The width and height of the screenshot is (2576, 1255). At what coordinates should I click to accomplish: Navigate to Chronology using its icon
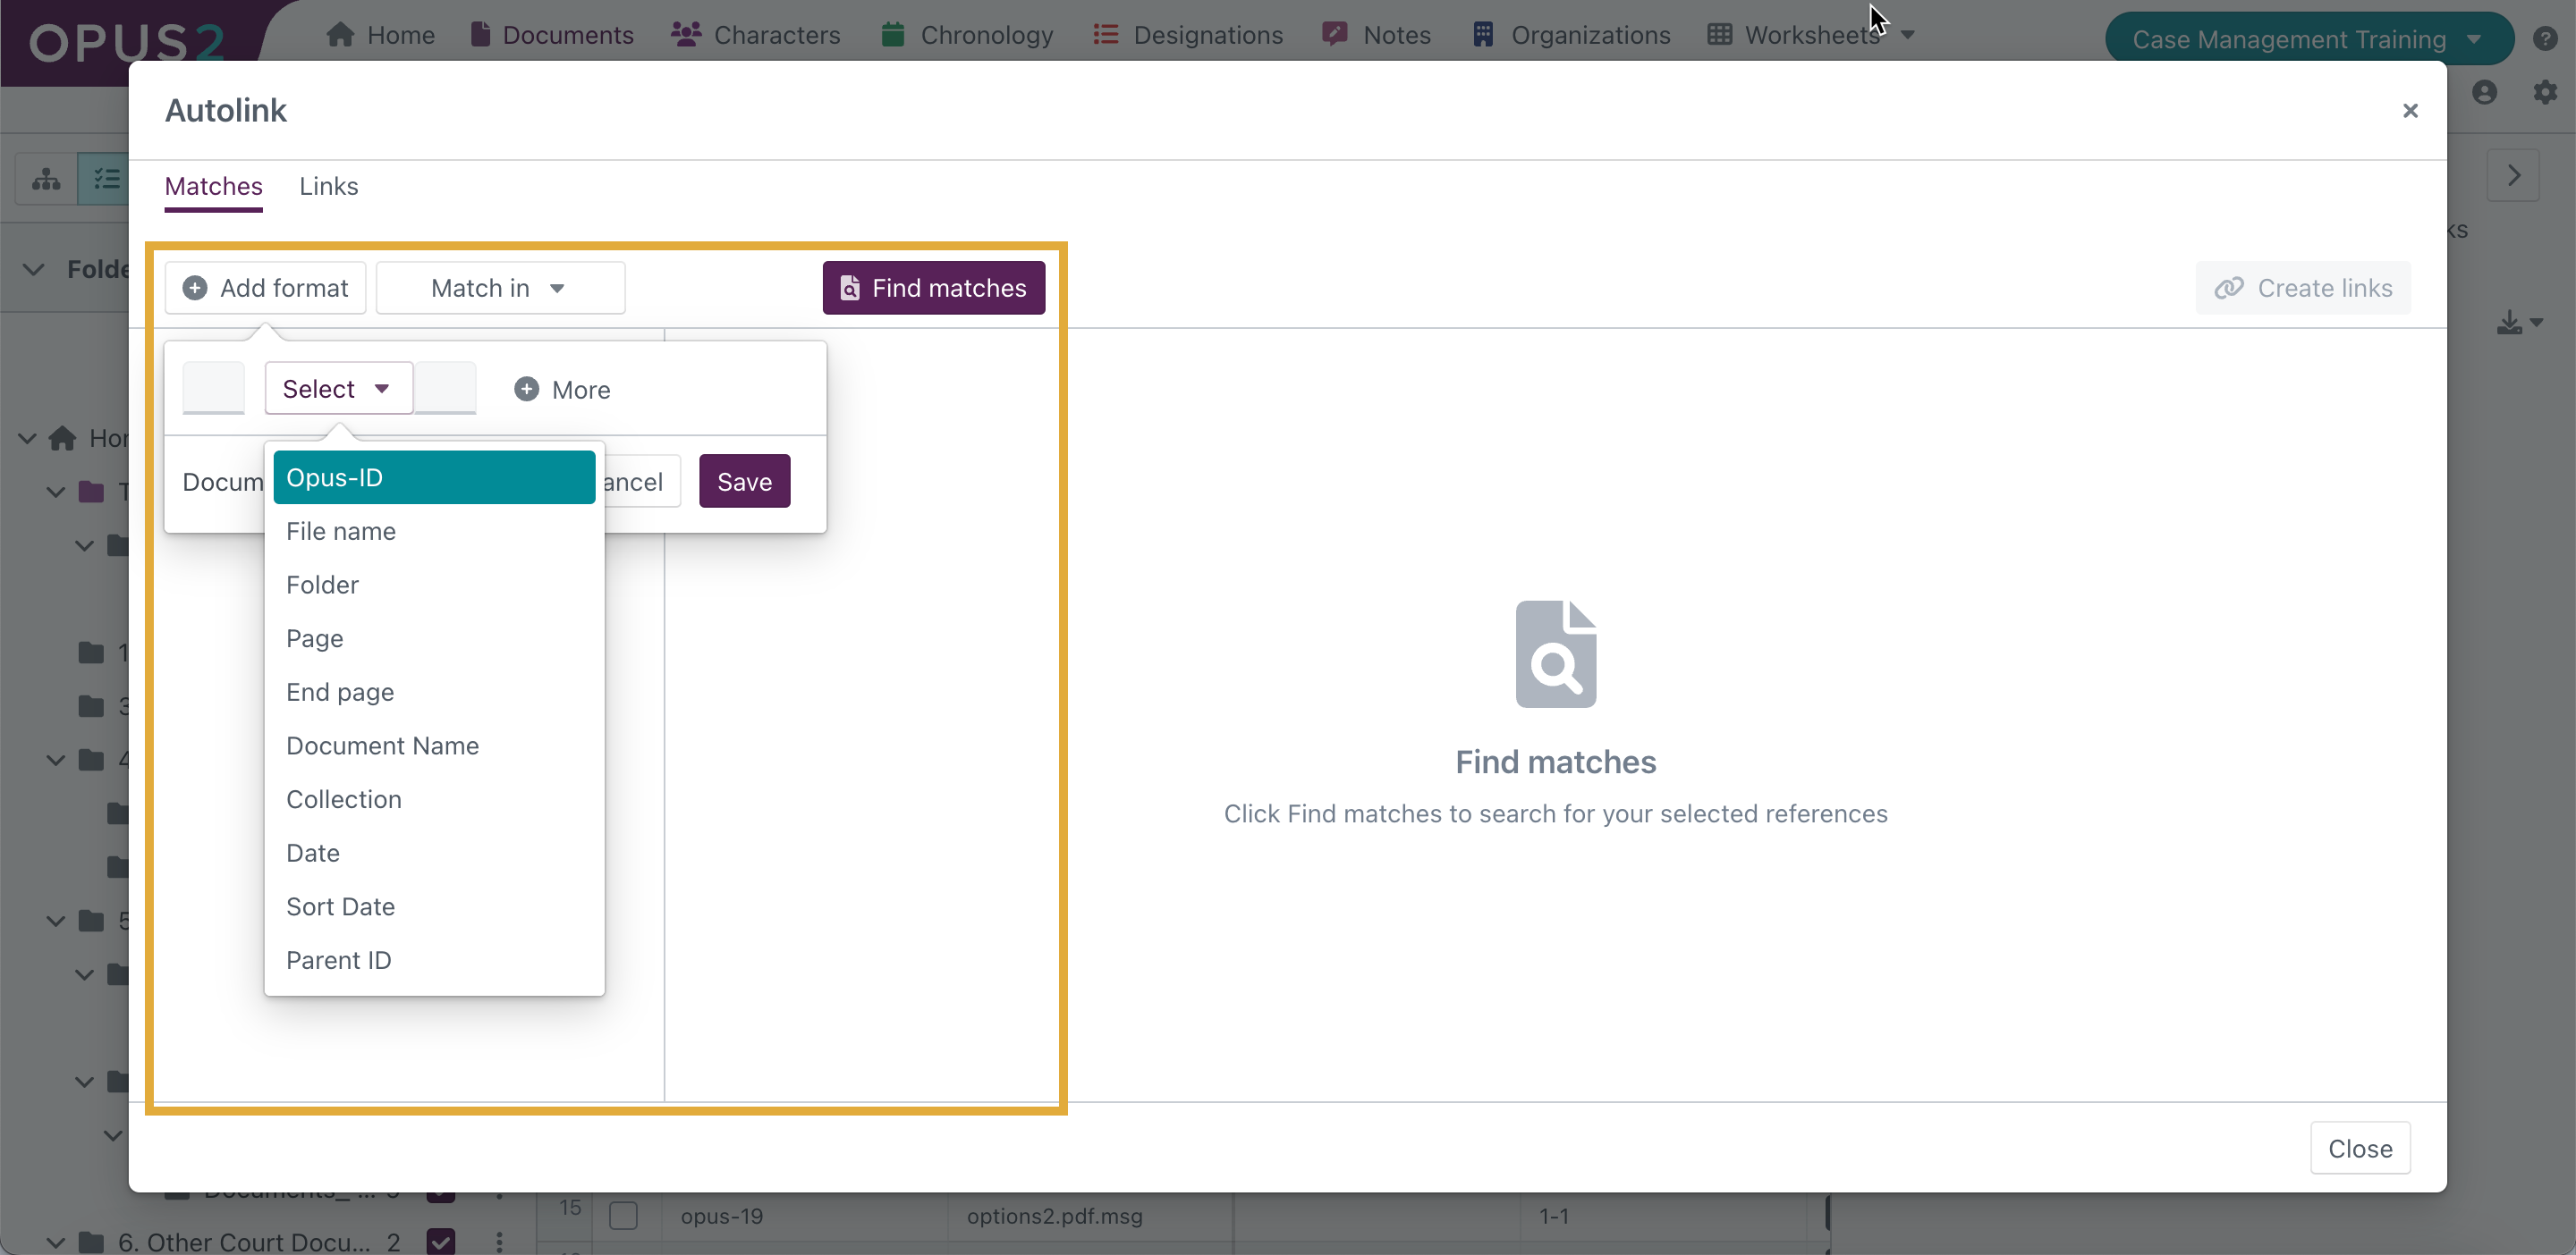(892, 35)
